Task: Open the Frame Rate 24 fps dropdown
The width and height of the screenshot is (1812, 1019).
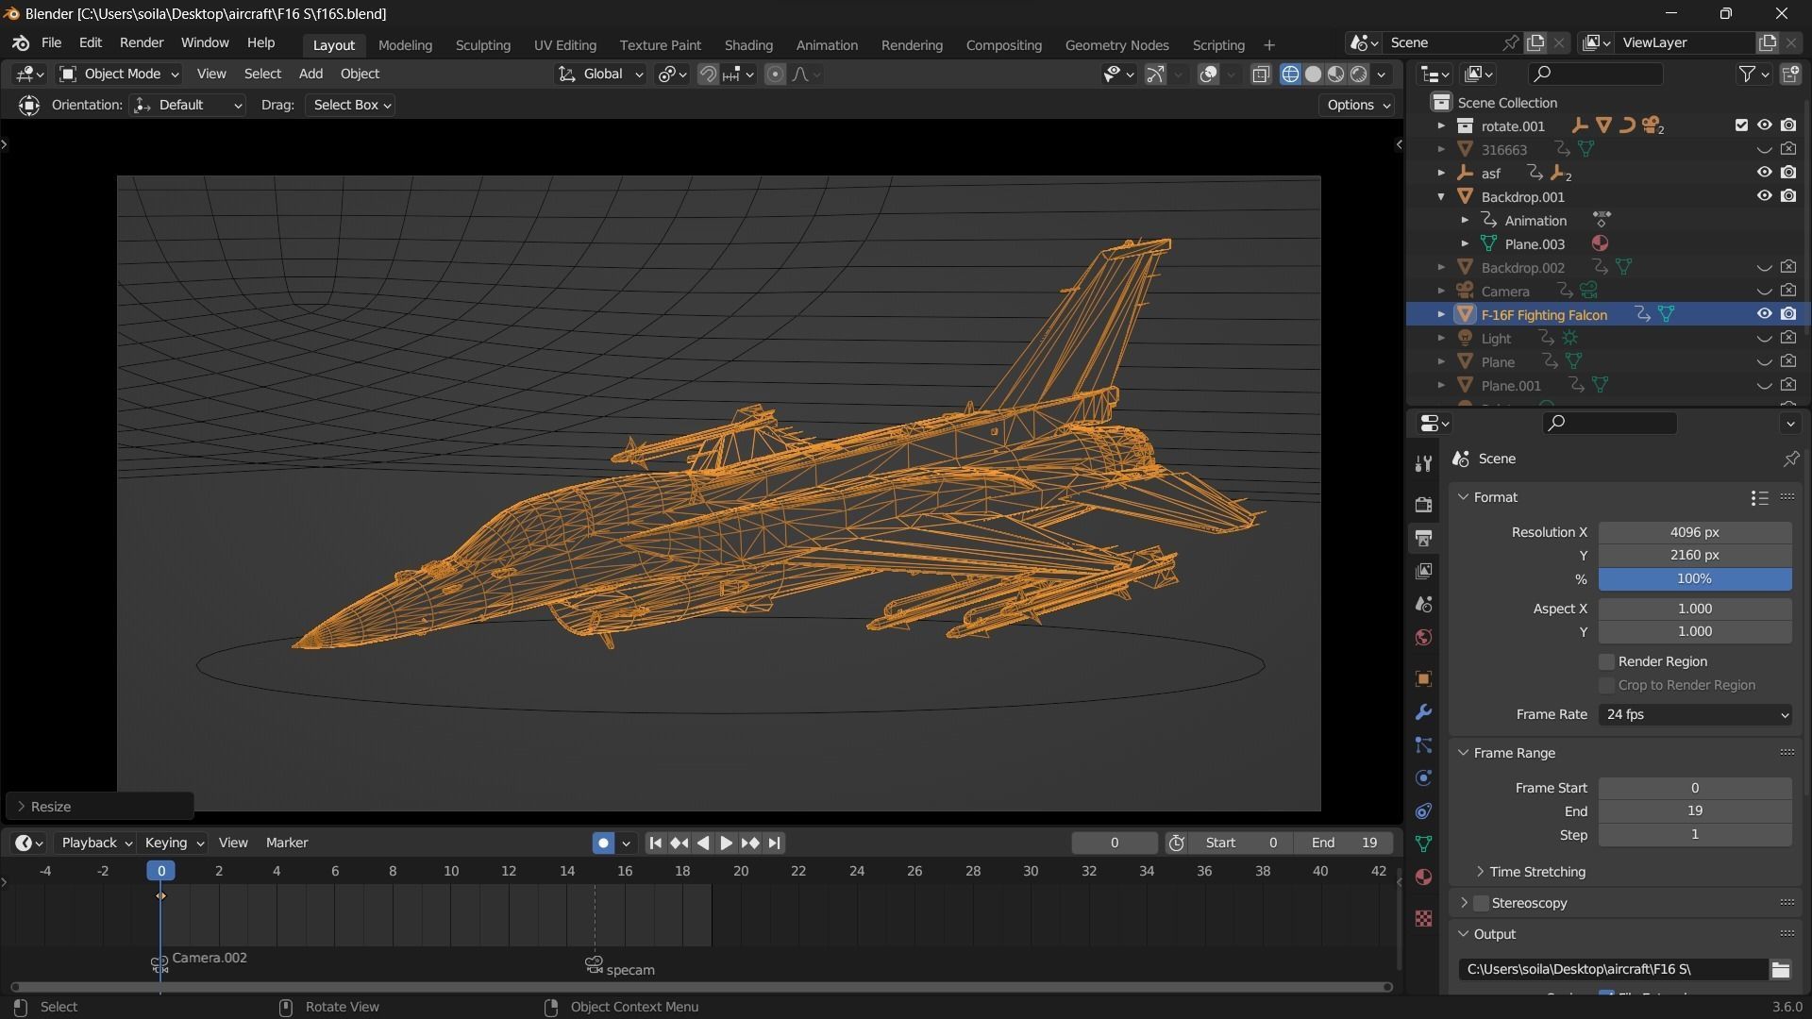Action: click(1695, 714)
